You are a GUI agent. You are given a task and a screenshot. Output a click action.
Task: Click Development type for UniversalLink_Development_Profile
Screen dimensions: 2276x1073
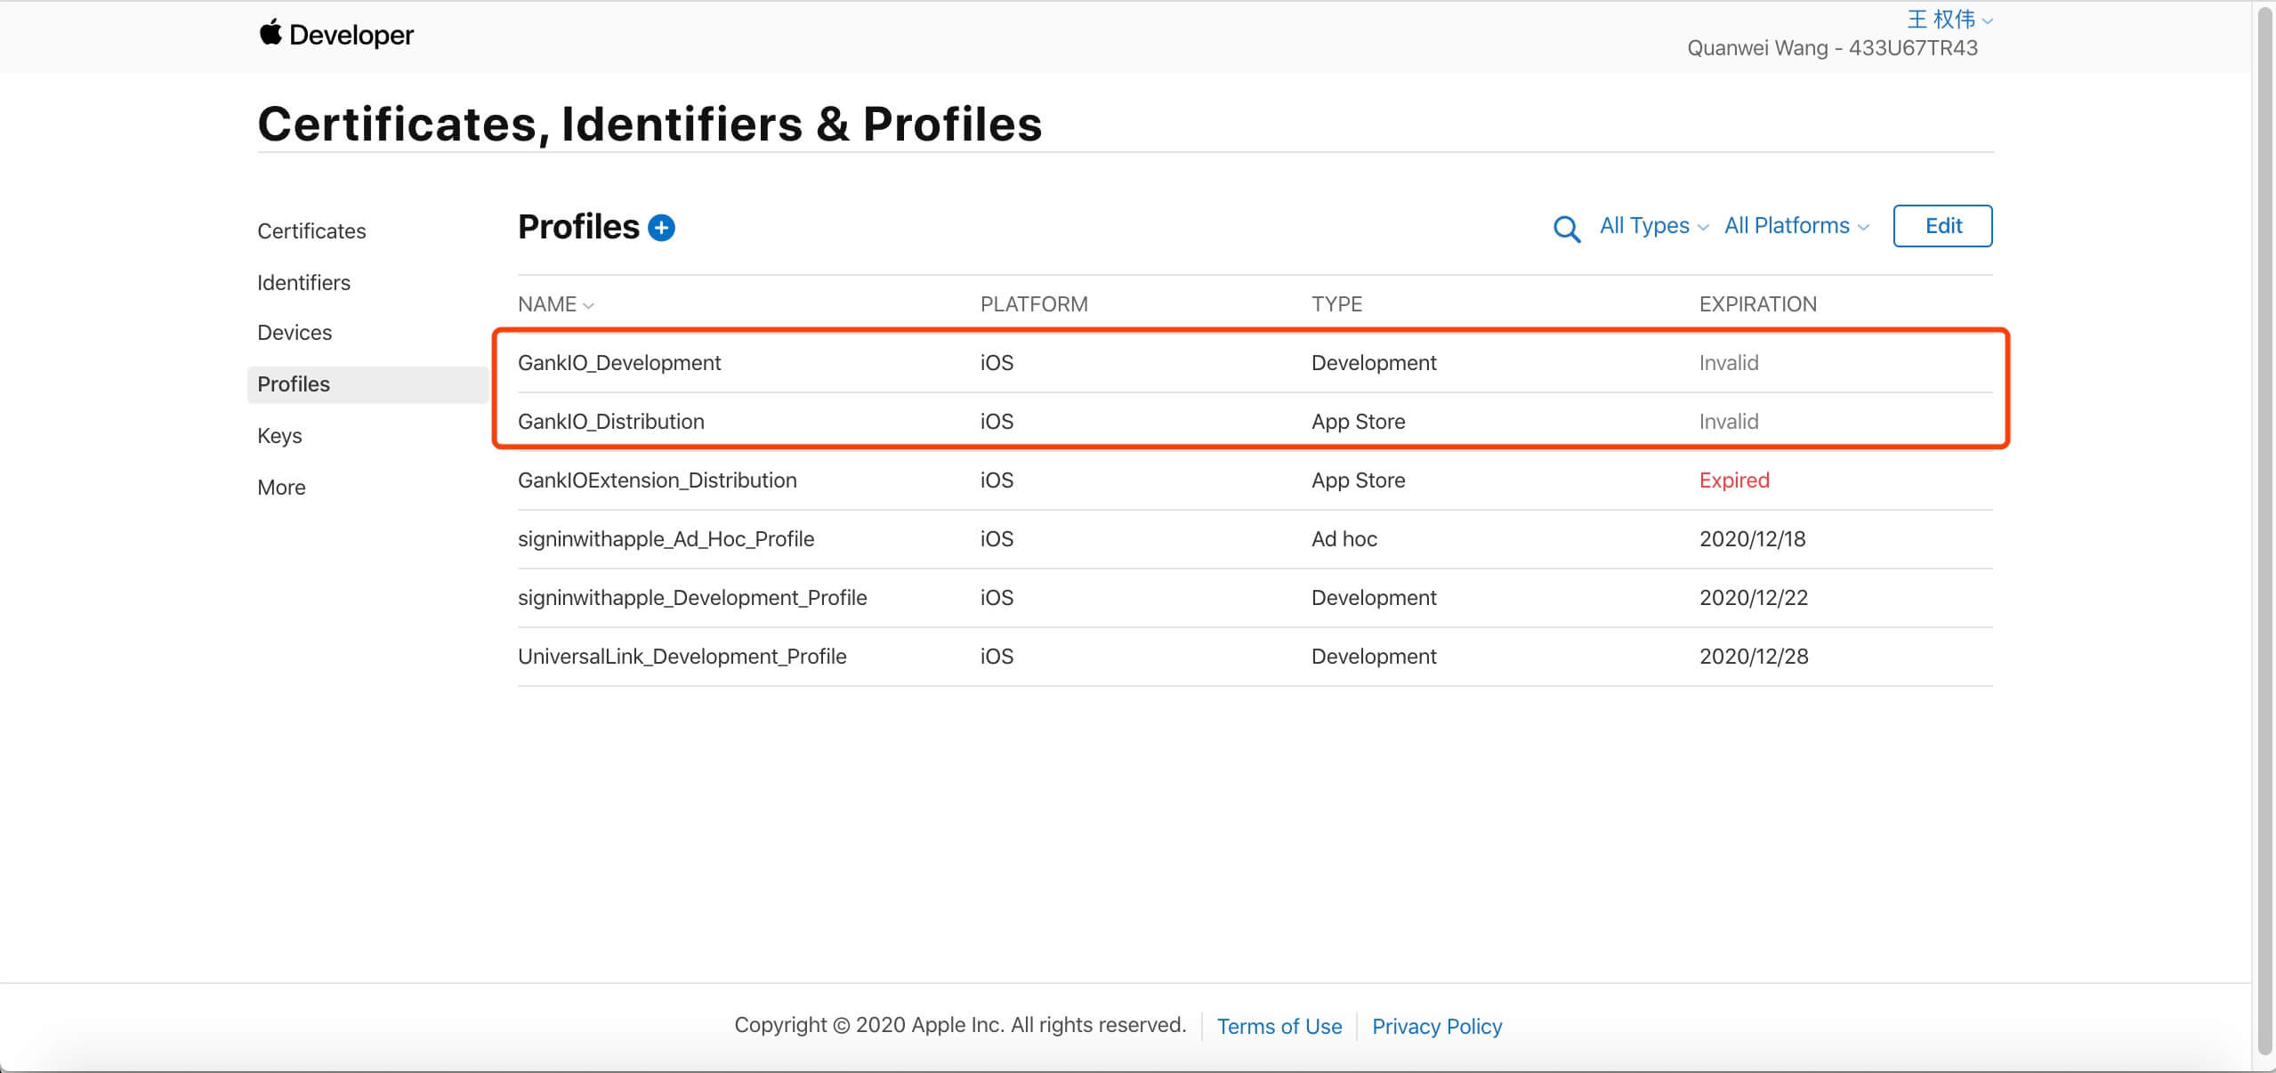[x=1374, y=657]
